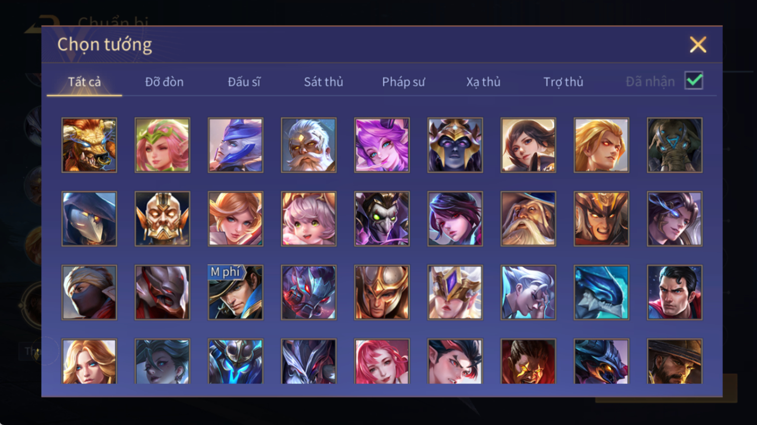Choose the purple-haired magical girl portrait
Screen dimensions: 757x425
(382, 145)
